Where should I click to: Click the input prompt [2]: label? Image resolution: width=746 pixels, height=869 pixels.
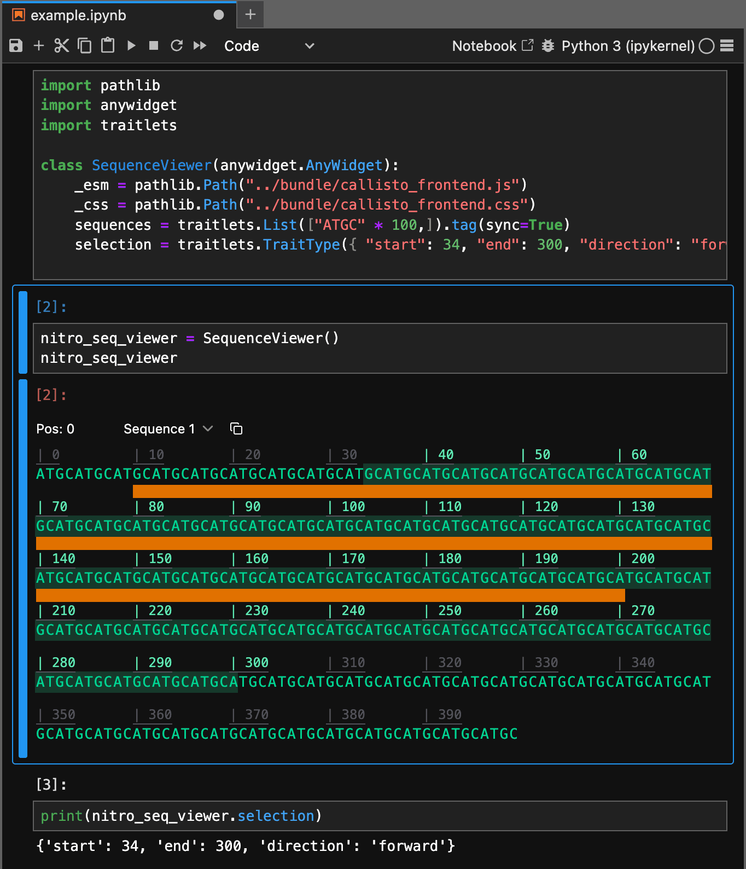pos(51,307)
